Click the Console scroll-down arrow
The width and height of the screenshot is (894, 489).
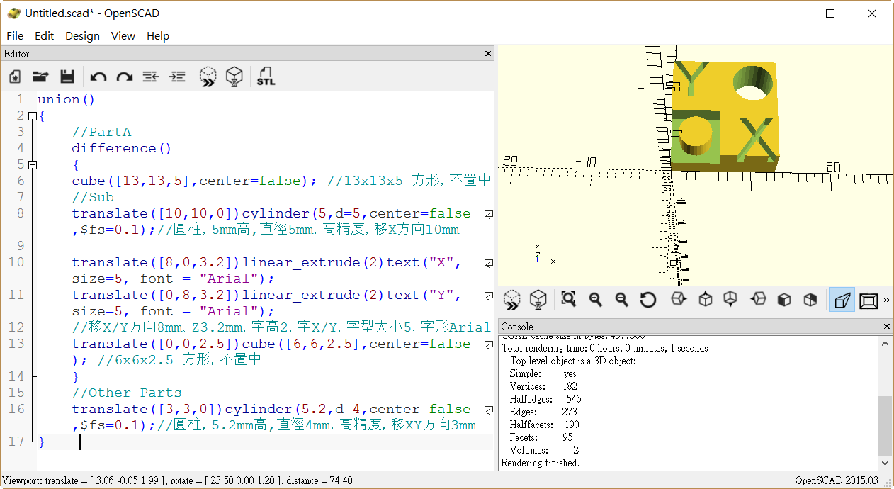(885, 463)
